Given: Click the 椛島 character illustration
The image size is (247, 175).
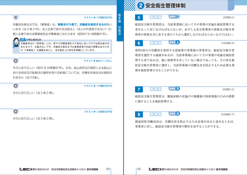Looking at the screenshot, I should point(16,43).
